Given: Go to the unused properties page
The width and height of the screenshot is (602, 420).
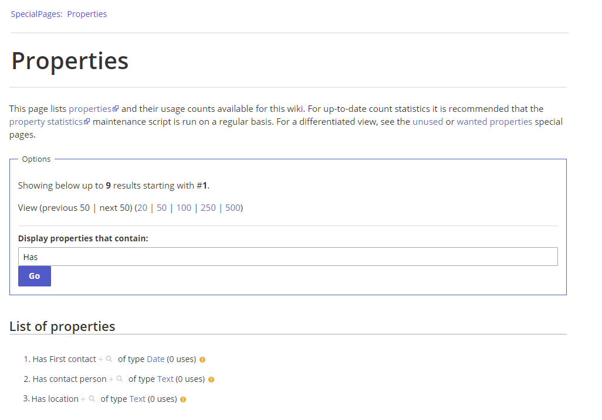Looking at the screenshot, I should click(x=428, y=122).
